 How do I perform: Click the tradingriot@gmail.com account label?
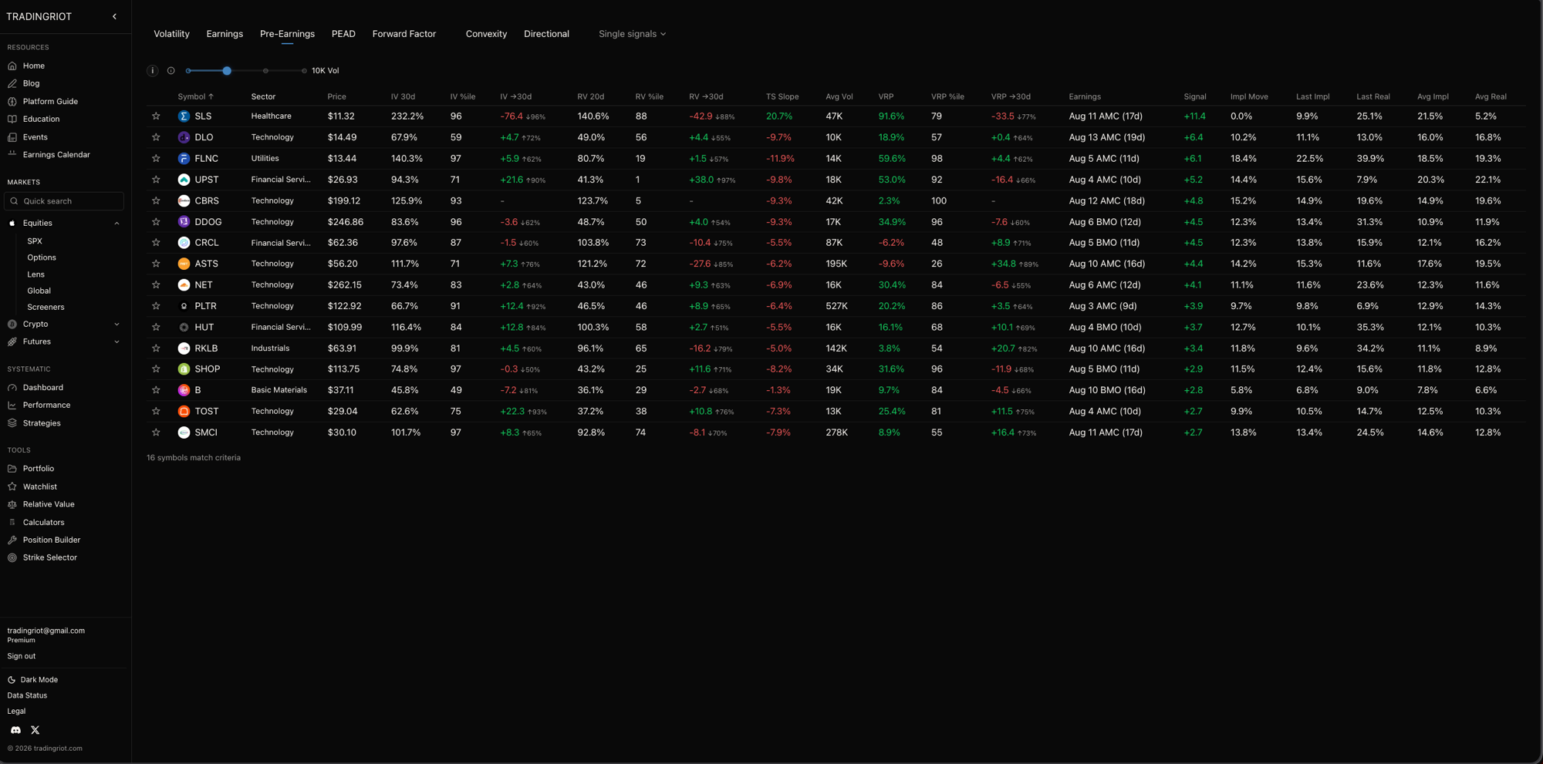(x=46, y=631)
